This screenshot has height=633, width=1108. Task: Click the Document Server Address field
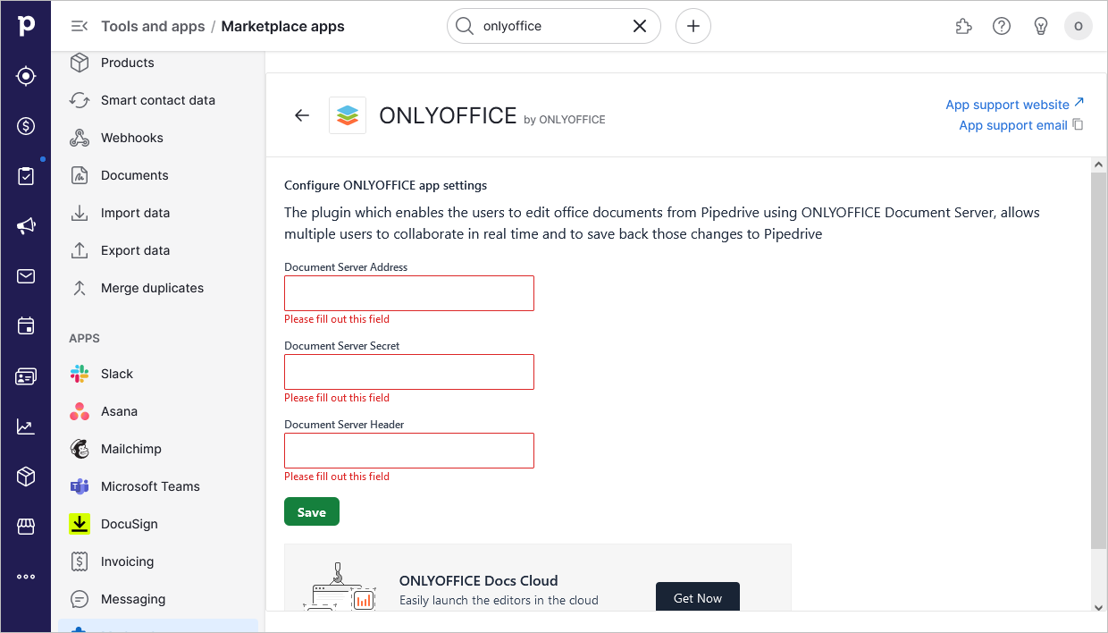click(x=408, y=292)
